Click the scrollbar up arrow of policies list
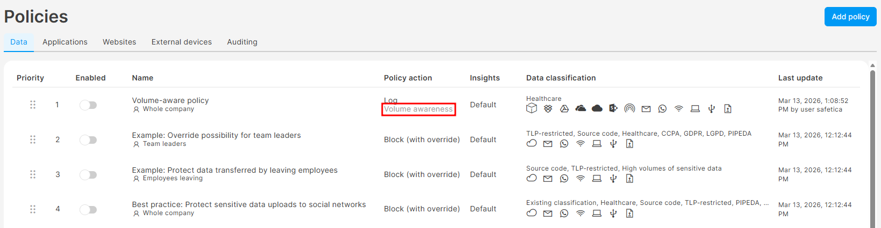Viewport: 881px width, 228px height. tap(872, 65)
